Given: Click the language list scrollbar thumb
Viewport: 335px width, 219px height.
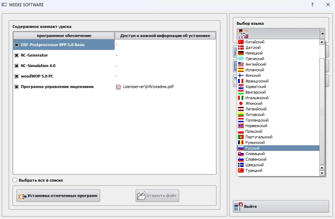Looking at the screenshot, I should (x=322, y=111).
